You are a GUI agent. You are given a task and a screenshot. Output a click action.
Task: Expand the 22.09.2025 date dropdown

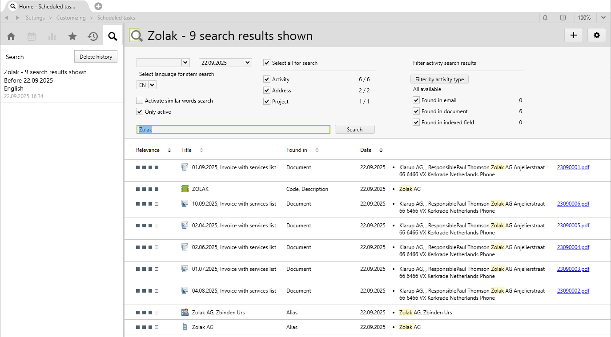pos(248,63)
